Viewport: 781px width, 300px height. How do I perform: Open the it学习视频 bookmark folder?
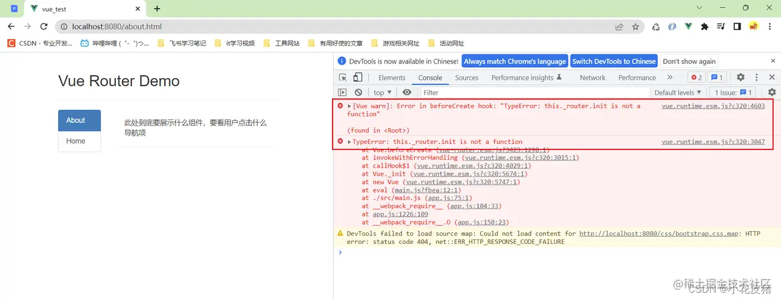pyautogui.click(x=234, y=43)
